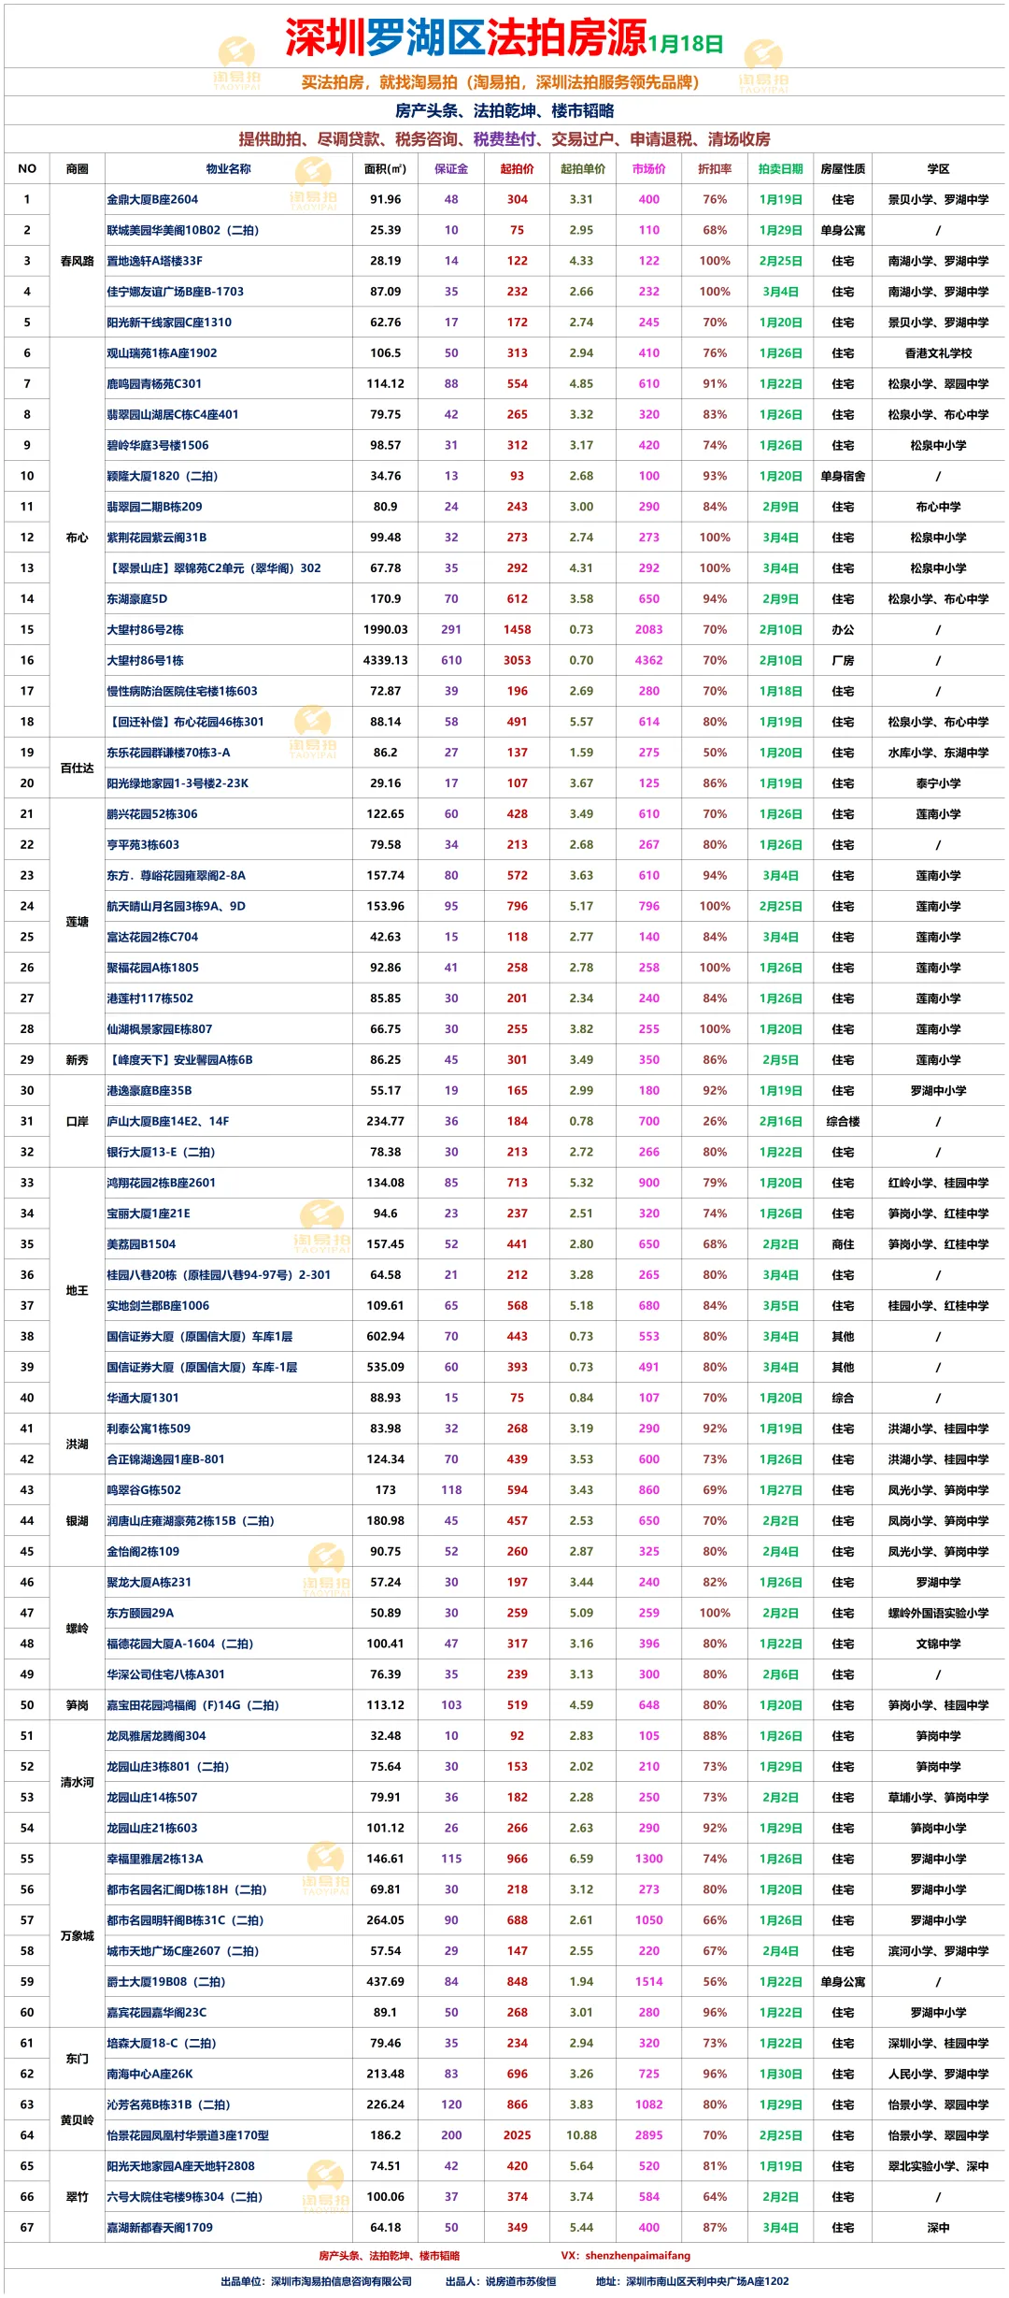Image resolution: width=1009 pixels, height=2298 pixels.
Task: Click school district 文锦中学
Action: [938, 1644]
